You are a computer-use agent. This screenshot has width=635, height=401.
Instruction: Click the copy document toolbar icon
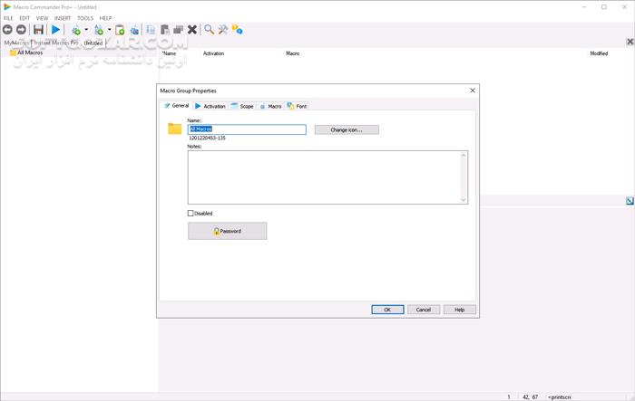(151, 30)
